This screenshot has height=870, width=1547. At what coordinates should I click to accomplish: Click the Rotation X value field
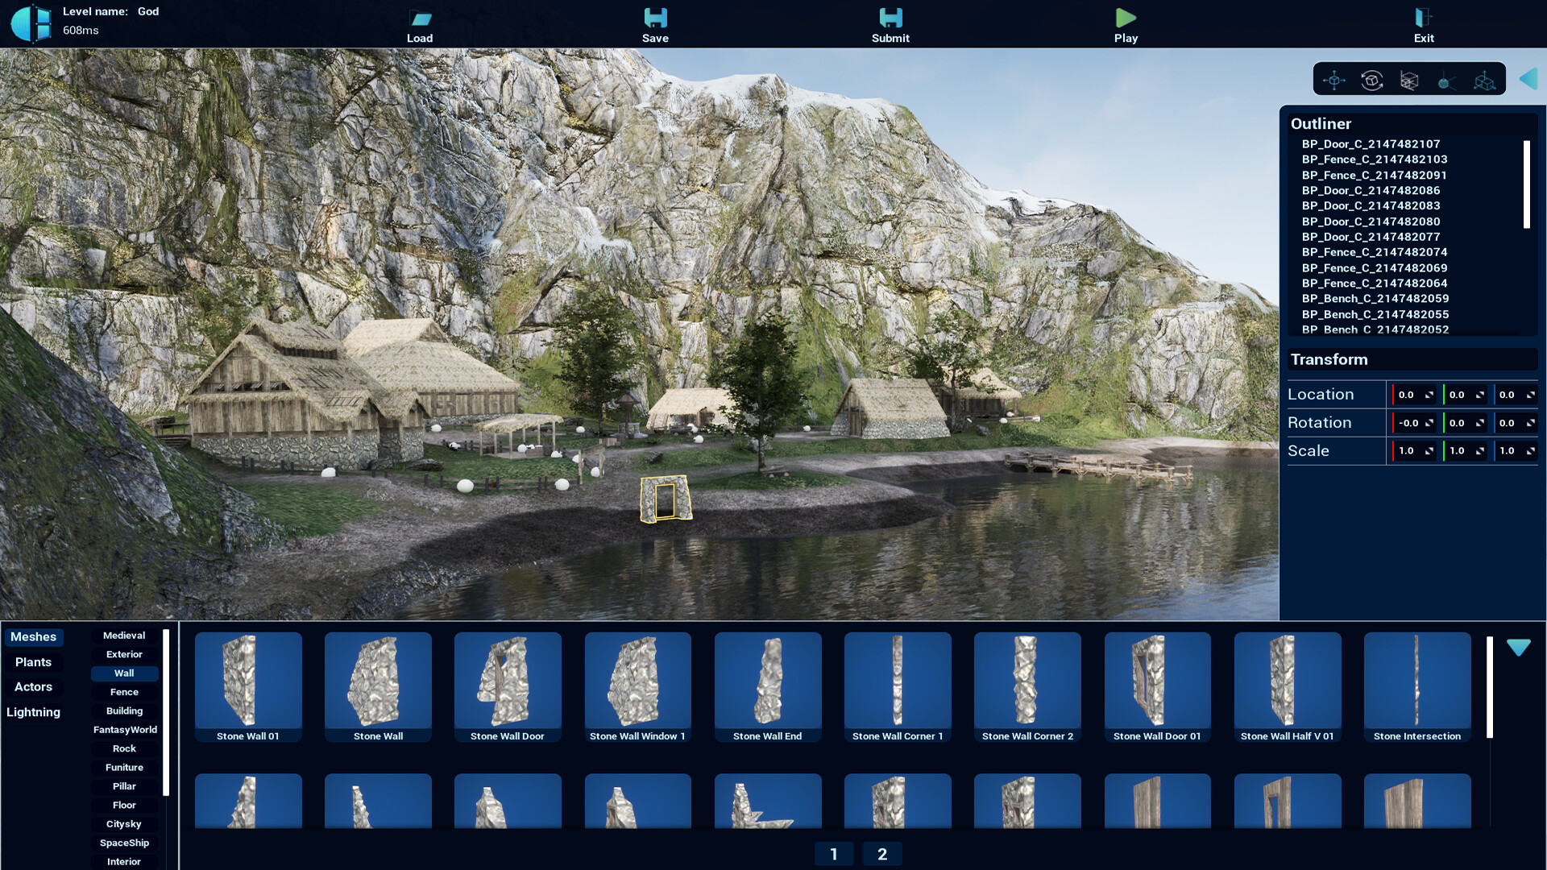click(1416, 423)
